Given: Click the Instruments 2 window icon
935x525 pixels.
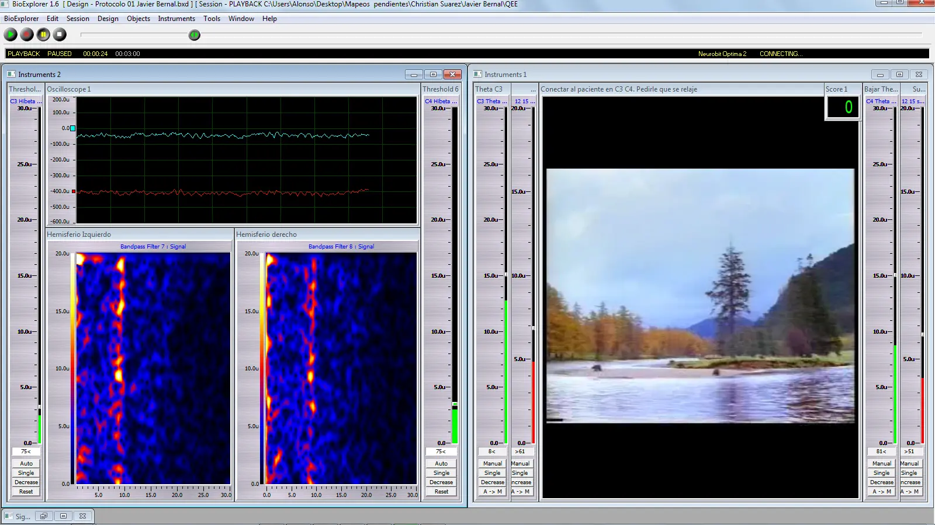Looking at the screenshot, I should tap(11, 74).
